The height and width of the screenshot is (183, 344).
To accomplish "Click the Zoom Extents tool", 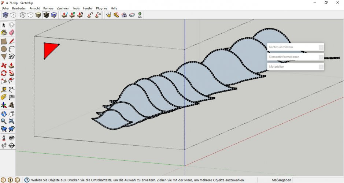I will (11, 121).
